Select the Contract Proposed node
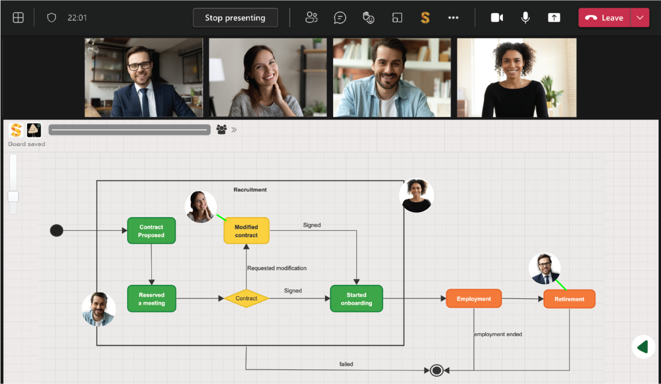The width and height of the screenshot is (661, 384). coord(152,231)
